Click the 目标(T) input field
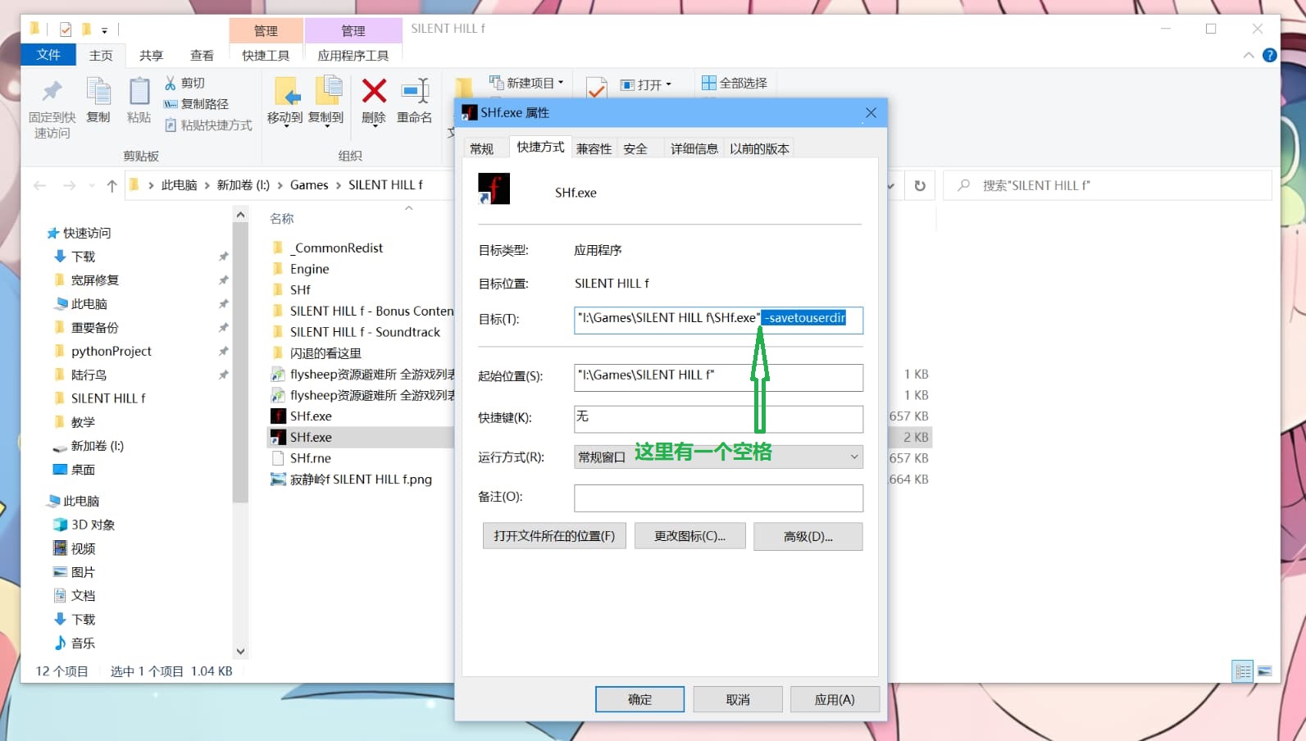 point(718,319)
